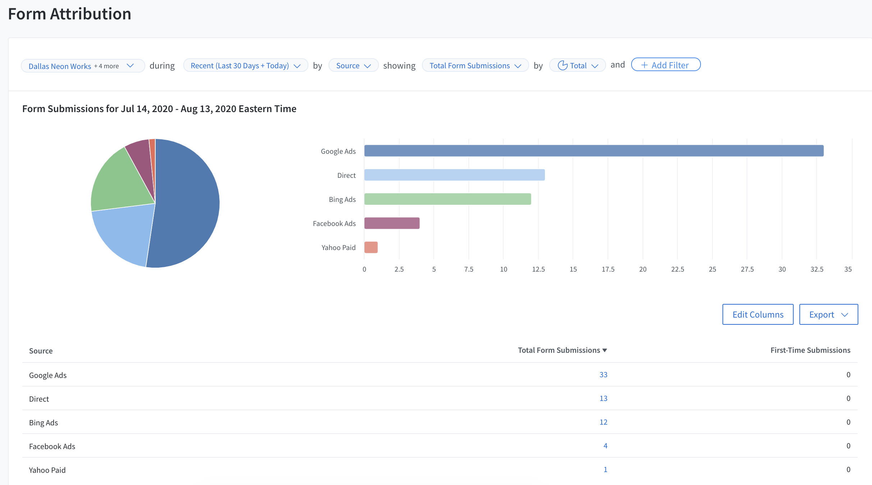Click the green Bing Ads pie slice
The height and width of the screenshot is (485, 872).
(x=119, y=181)
